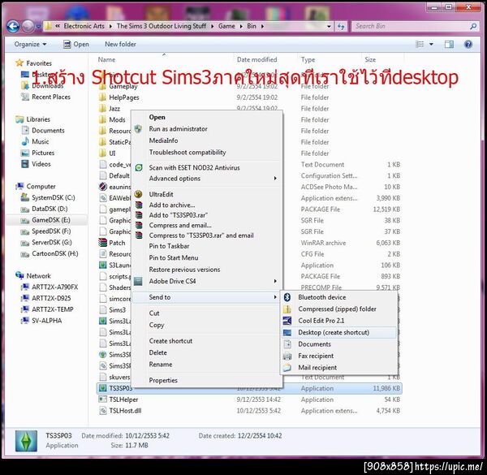
Task: Open the recent pages dropdown near Forward
Action: (38, 27)
